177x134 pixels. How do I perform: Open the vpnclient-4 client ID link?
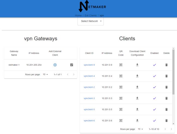[89, 76]
